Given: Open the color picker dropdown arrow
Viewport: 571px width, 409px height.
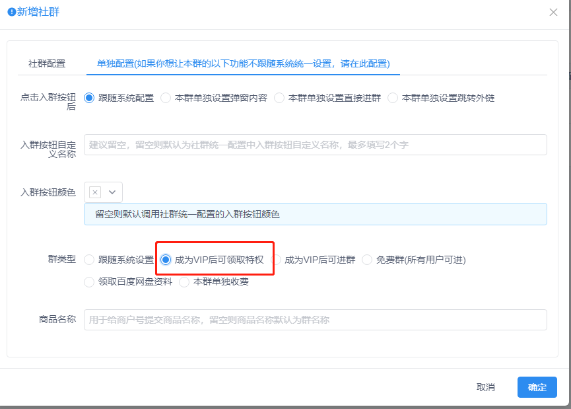Looking at the screenshot, I should tap(112, 192).
